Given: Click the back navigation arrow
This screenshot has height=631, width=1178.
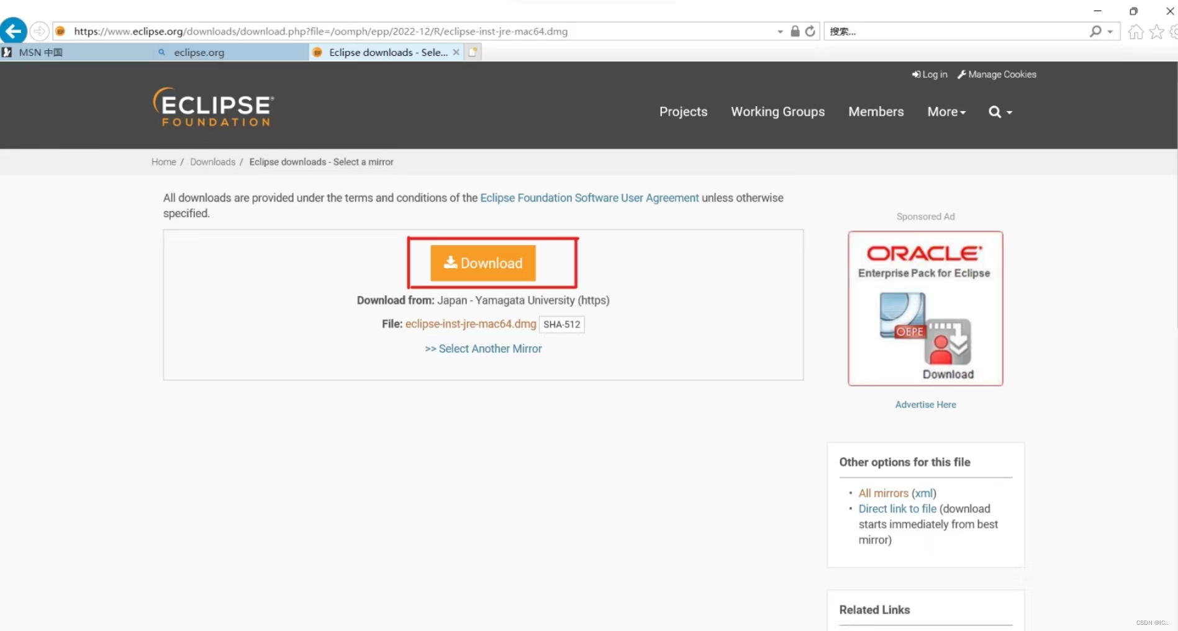Looking at the screenshot, I should (x=13, y=30).
